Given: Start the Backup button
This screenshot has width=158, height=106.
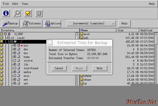Looking at the screenshot, I should pos(10,24).
